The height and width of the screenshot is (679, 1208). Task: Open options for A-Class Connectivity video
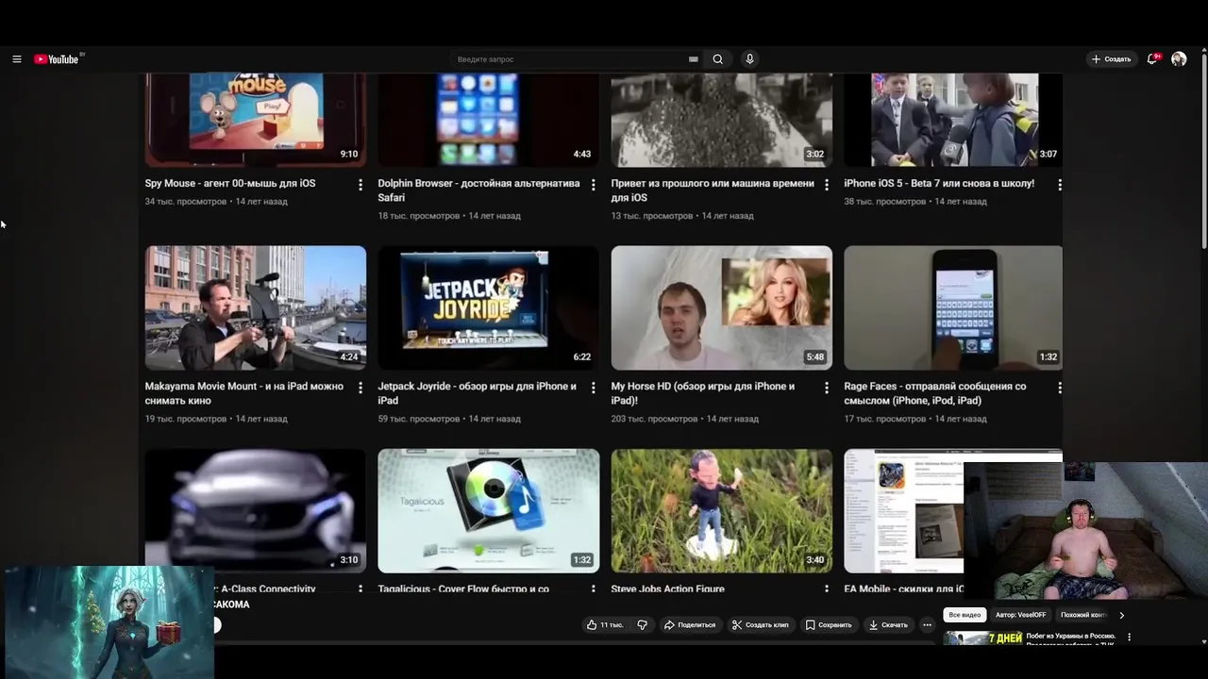pyautogui.click(x=361, y=588)
